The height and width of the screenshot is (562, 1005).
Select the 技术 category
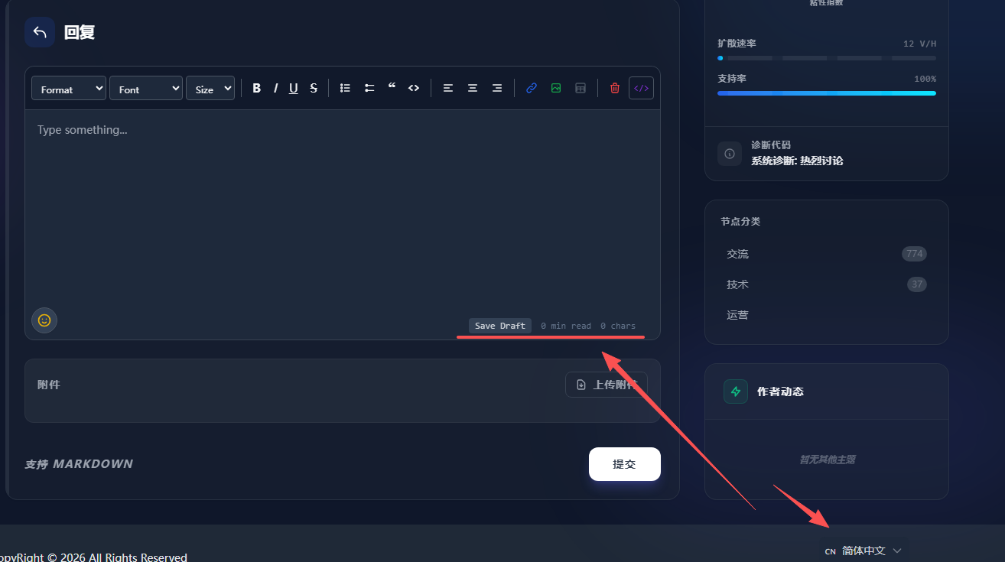click(x=738, y=284)
